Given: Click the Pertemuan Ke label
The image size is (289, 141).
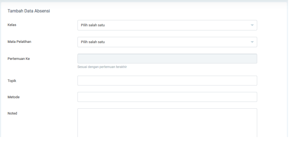Looking at the screenshot, I should point(19,59).
